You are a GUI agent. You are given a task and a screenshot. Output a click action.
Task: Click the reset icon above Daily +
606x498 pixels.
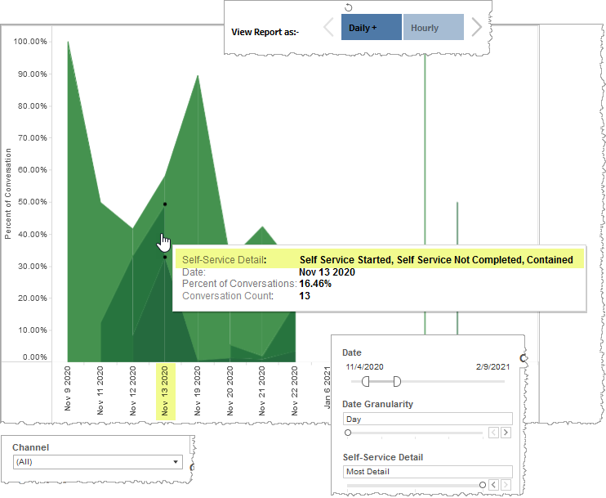[349, 7]
